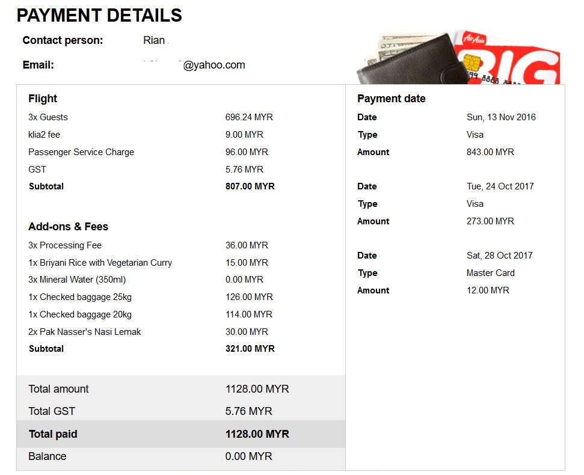Click the flight subtotal 807.00 MYR
This screenshot has height=475, width=584.
250,186
